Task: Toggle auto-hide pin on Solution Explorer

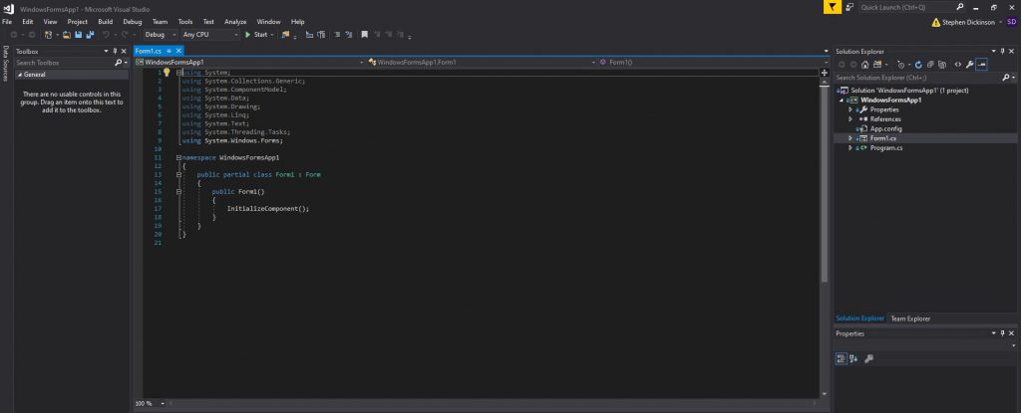Action: tap(1003, 51)
